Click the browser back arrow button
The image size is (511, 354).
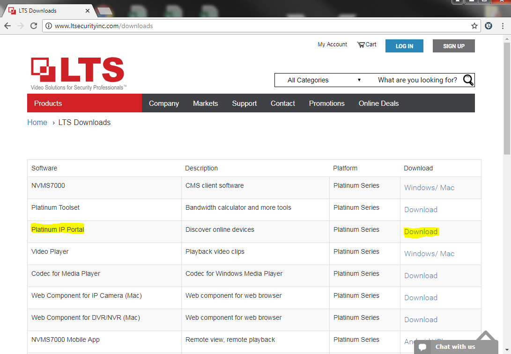coord(7,26)
